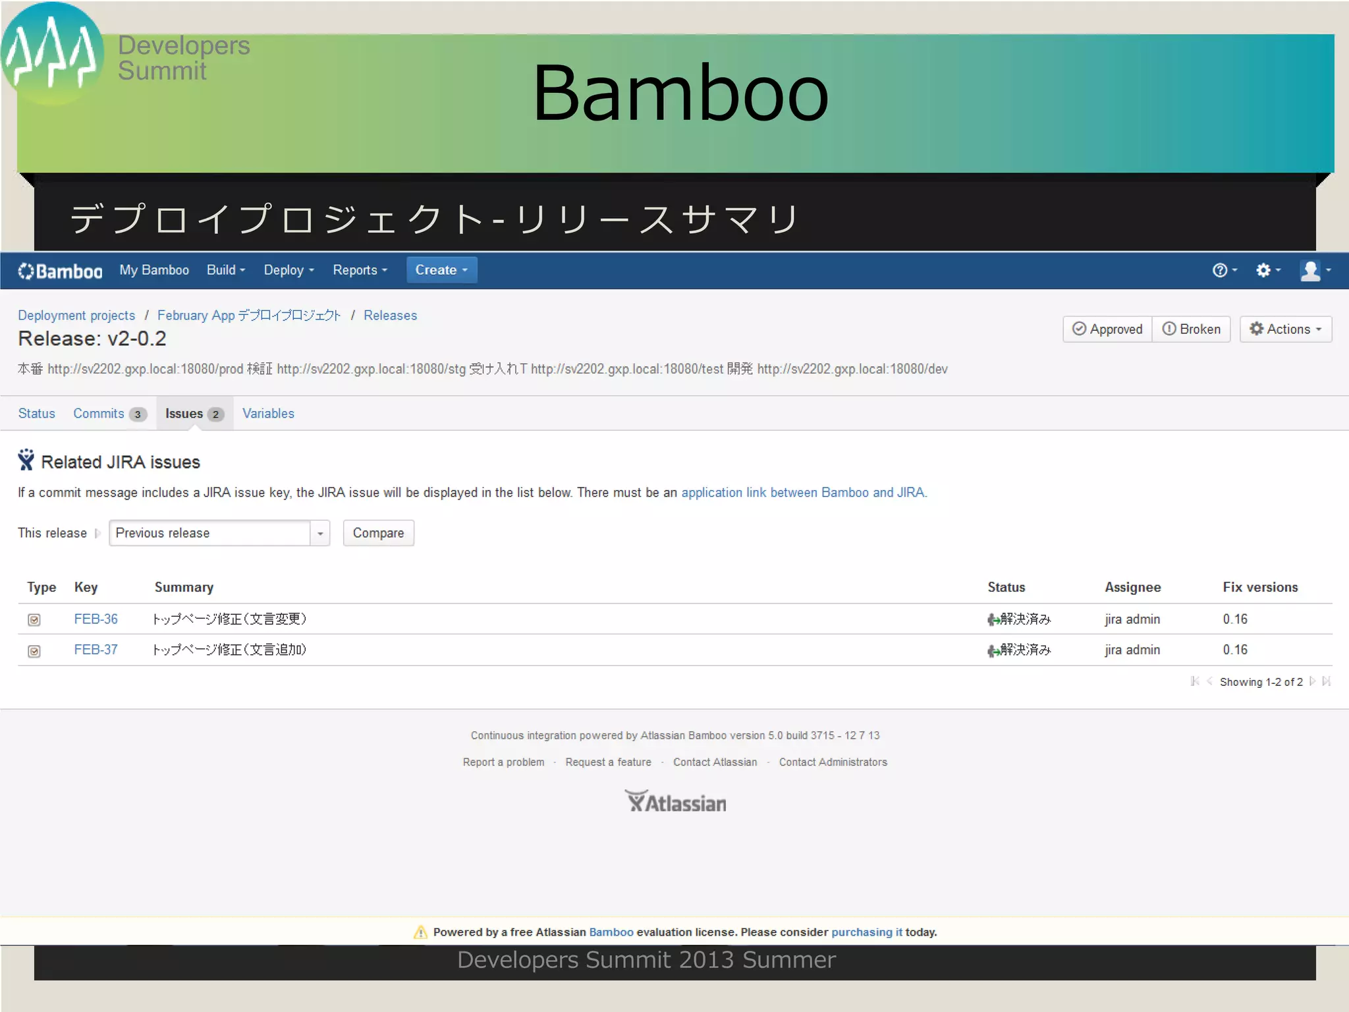Click the Summary column header
The height and width of the screenshot is (1012, 1349).
tap(184, 587)
